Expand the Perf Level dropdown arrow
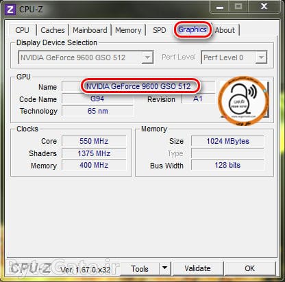Viewport: 285px width, 282px height. tap(261, 57)
